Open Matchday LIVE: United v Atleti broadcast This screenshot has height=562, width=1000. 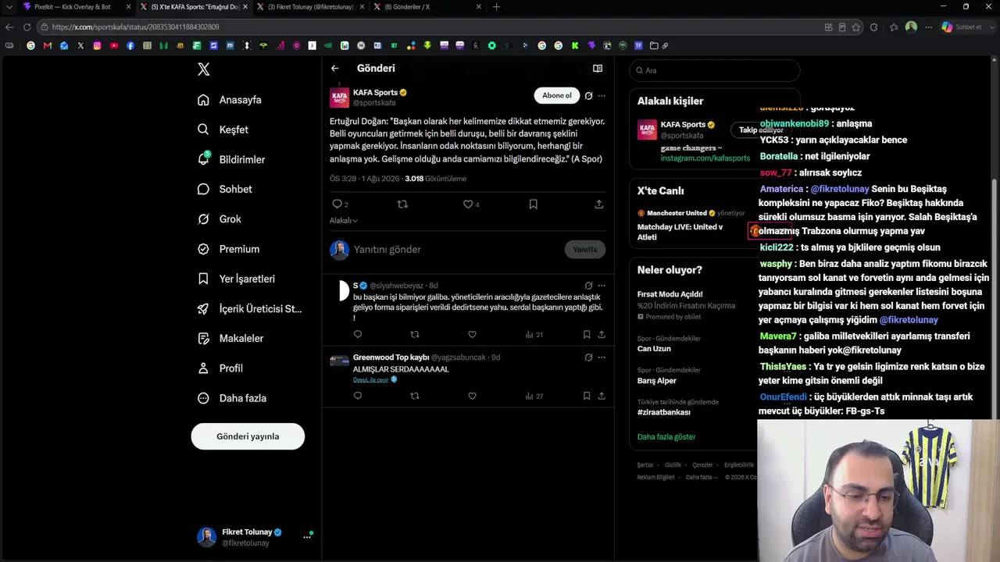680,232
